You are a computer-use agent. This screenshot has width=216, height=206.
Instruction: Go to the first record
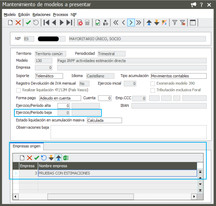coord(46,23)
